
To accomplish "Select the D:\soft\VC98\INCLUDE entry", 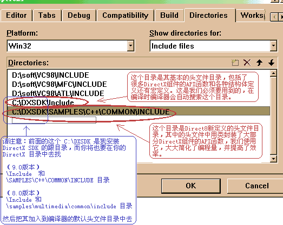I will [50, 75].
